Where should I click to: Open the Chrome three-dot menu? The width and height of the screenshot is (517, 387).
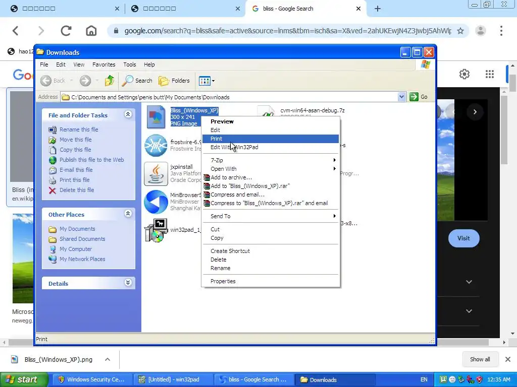point(501,31)
